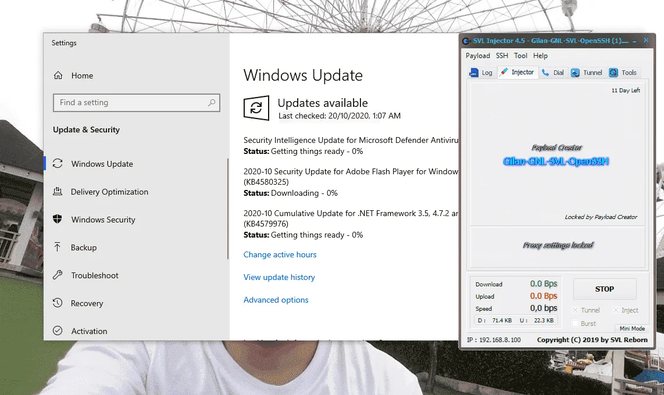Click the 'Proxy settings locked' text

(x=558, y=245)
